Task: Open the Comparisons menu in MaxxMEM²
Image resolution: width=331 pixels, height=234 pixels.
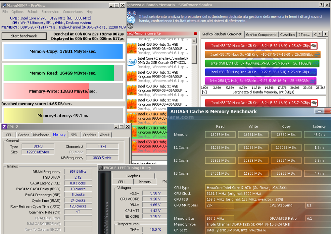Action: tap(72, 12)
